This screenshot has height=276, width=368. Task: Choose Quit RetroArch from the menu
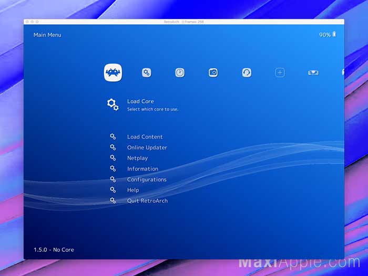(x=147, y=201)
